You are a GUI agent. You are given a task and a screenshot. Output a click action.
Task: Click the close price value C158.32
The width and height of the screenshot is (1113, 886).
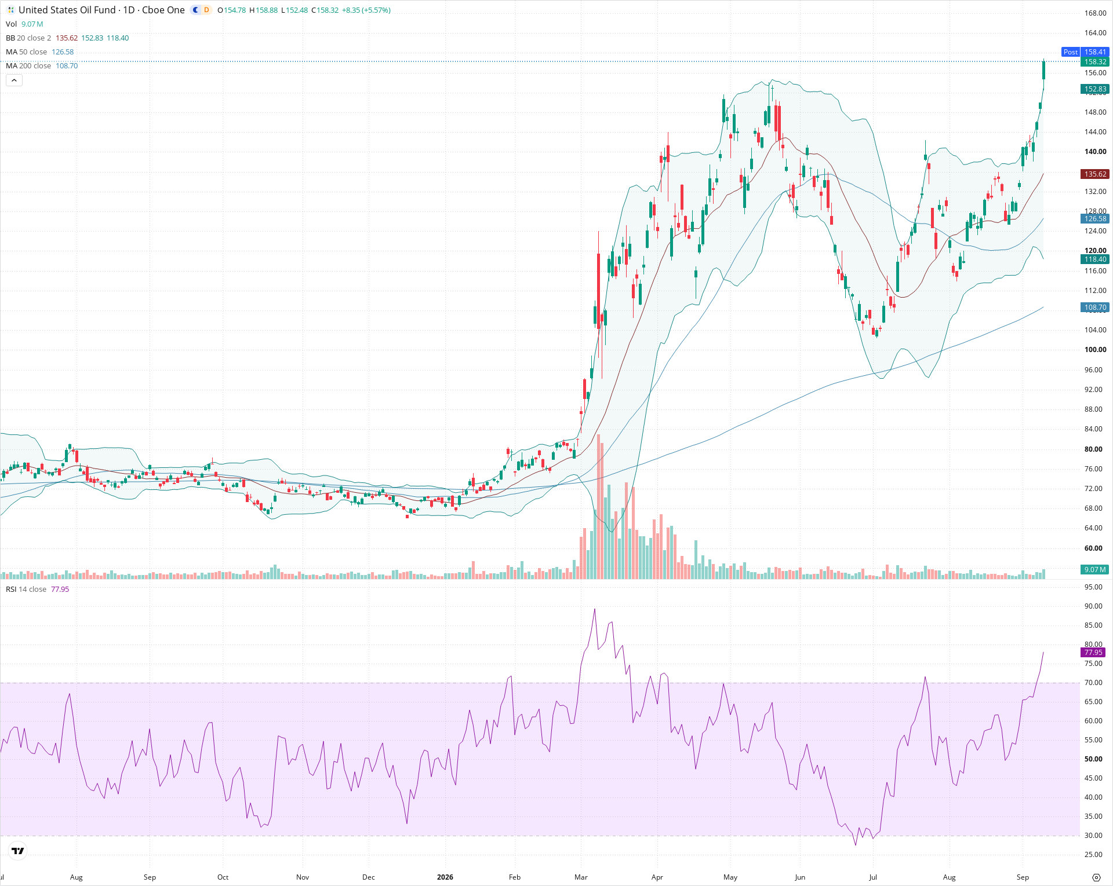(x=325, y=10)
